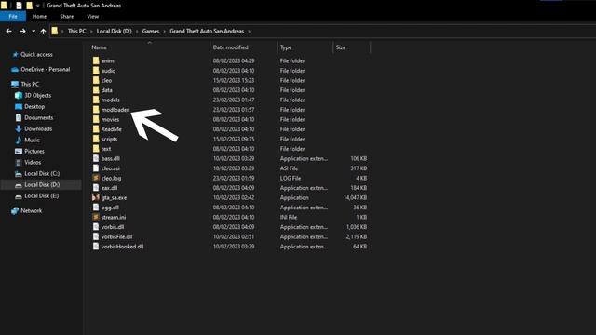The height and width of the screenshot is (335, 596).
Task: Click the ogg.dll file icon
Action: pyautogui.click(x=96, y=208)
